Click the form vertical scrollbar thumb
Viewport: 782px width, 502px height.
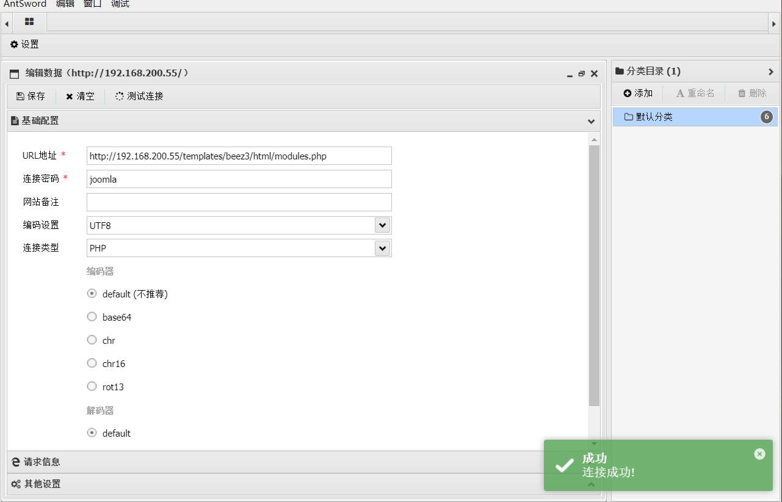click(595, 276)
